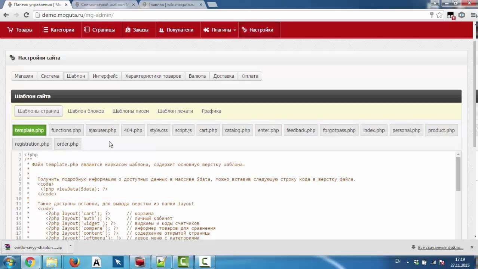
Task: Open the Покупатели customers section
Action: (x=176, y=30)
